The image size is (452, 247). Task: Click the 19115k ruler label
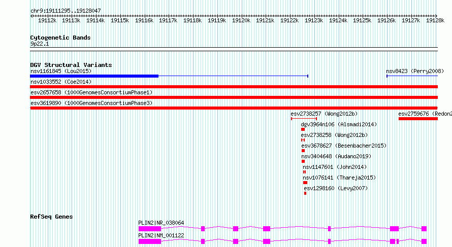click(120, 20)
